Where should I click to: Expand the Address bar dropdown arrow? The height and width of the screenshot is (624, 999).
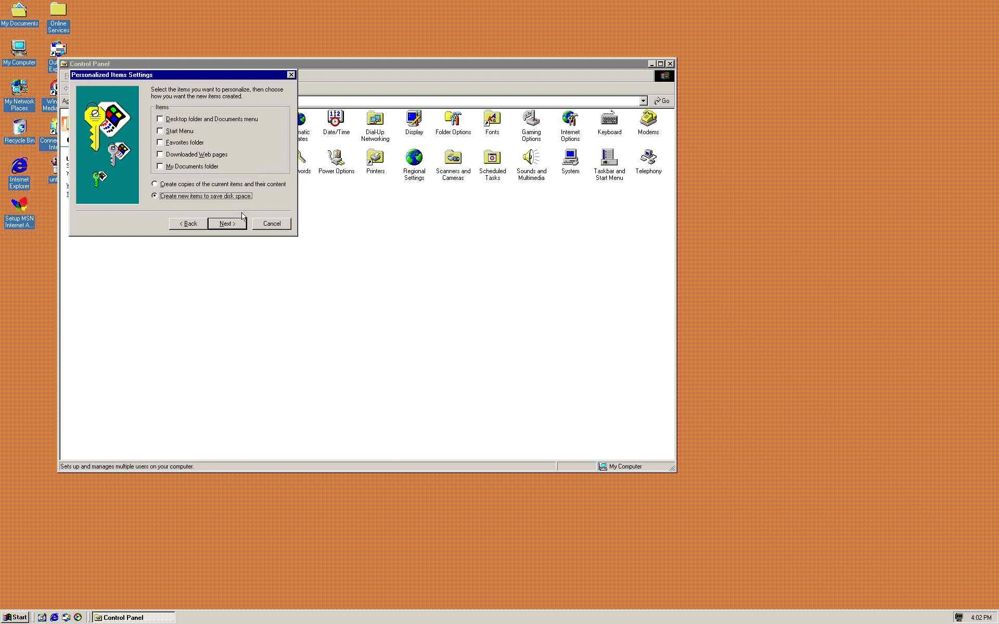643,101
